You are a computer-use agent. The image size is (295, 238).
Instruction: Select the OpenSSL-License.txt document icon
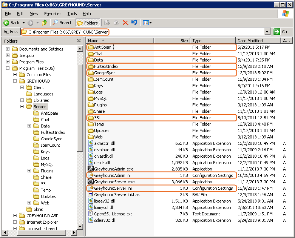pos(91,214)
